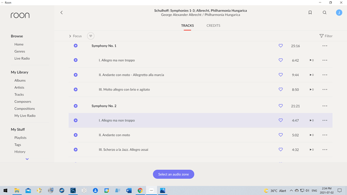Toggle heart on III. Molto allegro con brio

pos(281,89)
